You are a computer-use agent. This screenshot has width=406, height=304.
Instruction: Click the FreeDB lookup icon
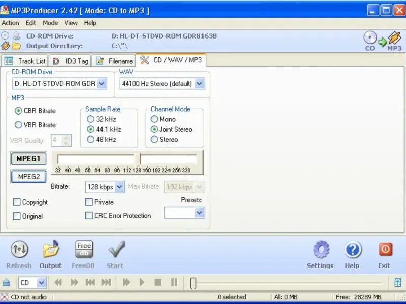pos(84,249)
